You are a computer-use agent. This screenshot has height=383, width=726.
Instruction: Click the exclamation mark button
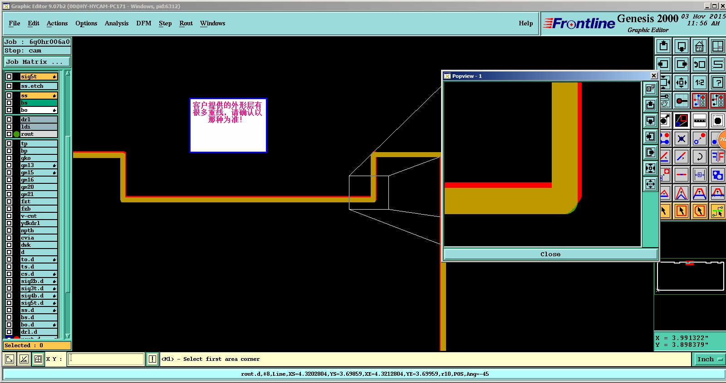[x=152, y=359]
